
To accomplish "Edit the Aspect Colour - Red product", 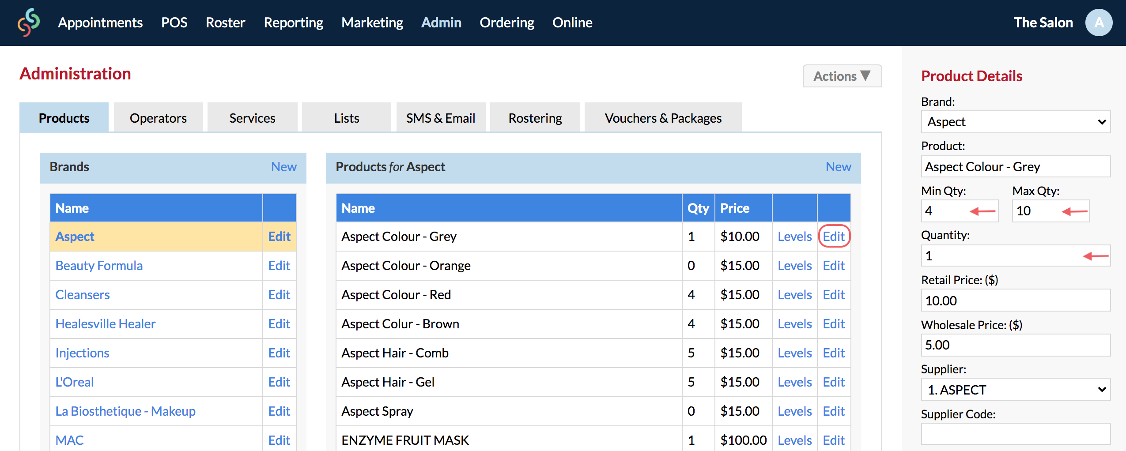I will 834,295.
